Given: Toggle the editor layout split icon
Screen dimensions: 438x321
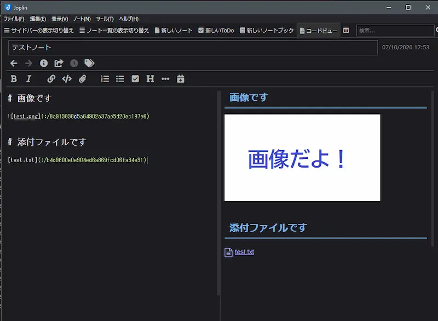Looking at the screenshot, I should (x=346, y=31).
